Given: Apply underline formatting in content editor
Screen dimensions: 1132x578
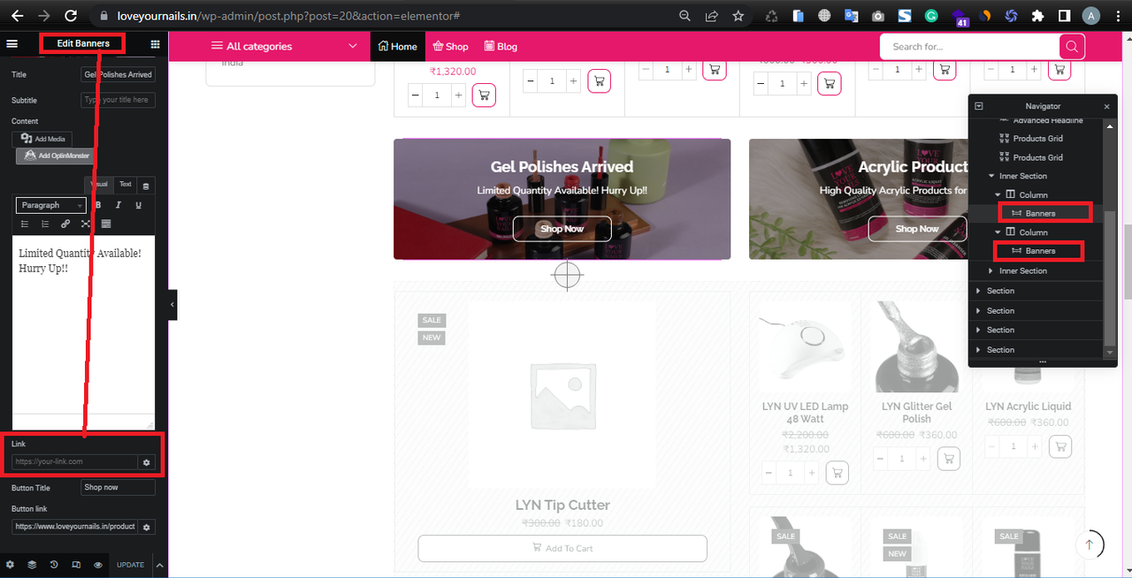Looking at the screenshot, I should [139, 205].
